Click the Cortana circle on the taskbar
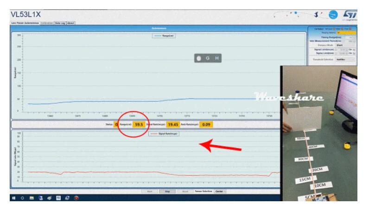The width and height of the screenshot is (369, 204). pos(22,198)
